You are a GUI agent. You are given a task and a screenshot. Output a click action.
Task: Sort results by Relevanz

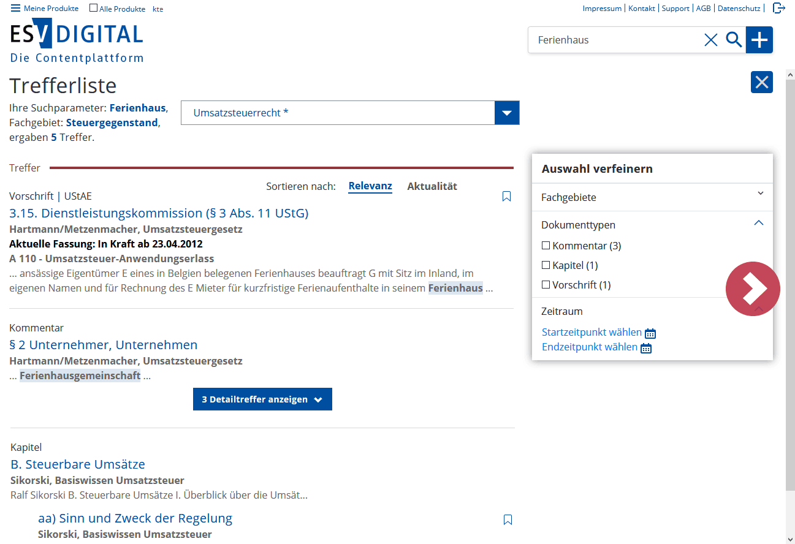tap(370, 186)
